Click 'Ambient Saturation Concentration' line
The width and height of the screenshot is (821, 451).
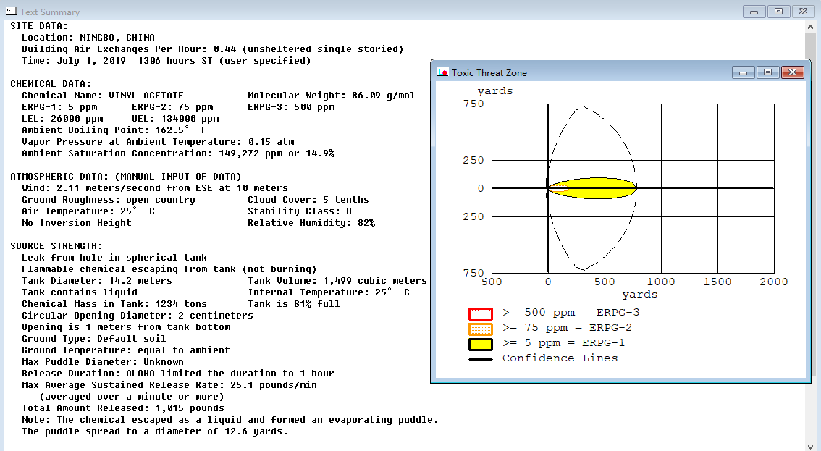click(178, 153)
